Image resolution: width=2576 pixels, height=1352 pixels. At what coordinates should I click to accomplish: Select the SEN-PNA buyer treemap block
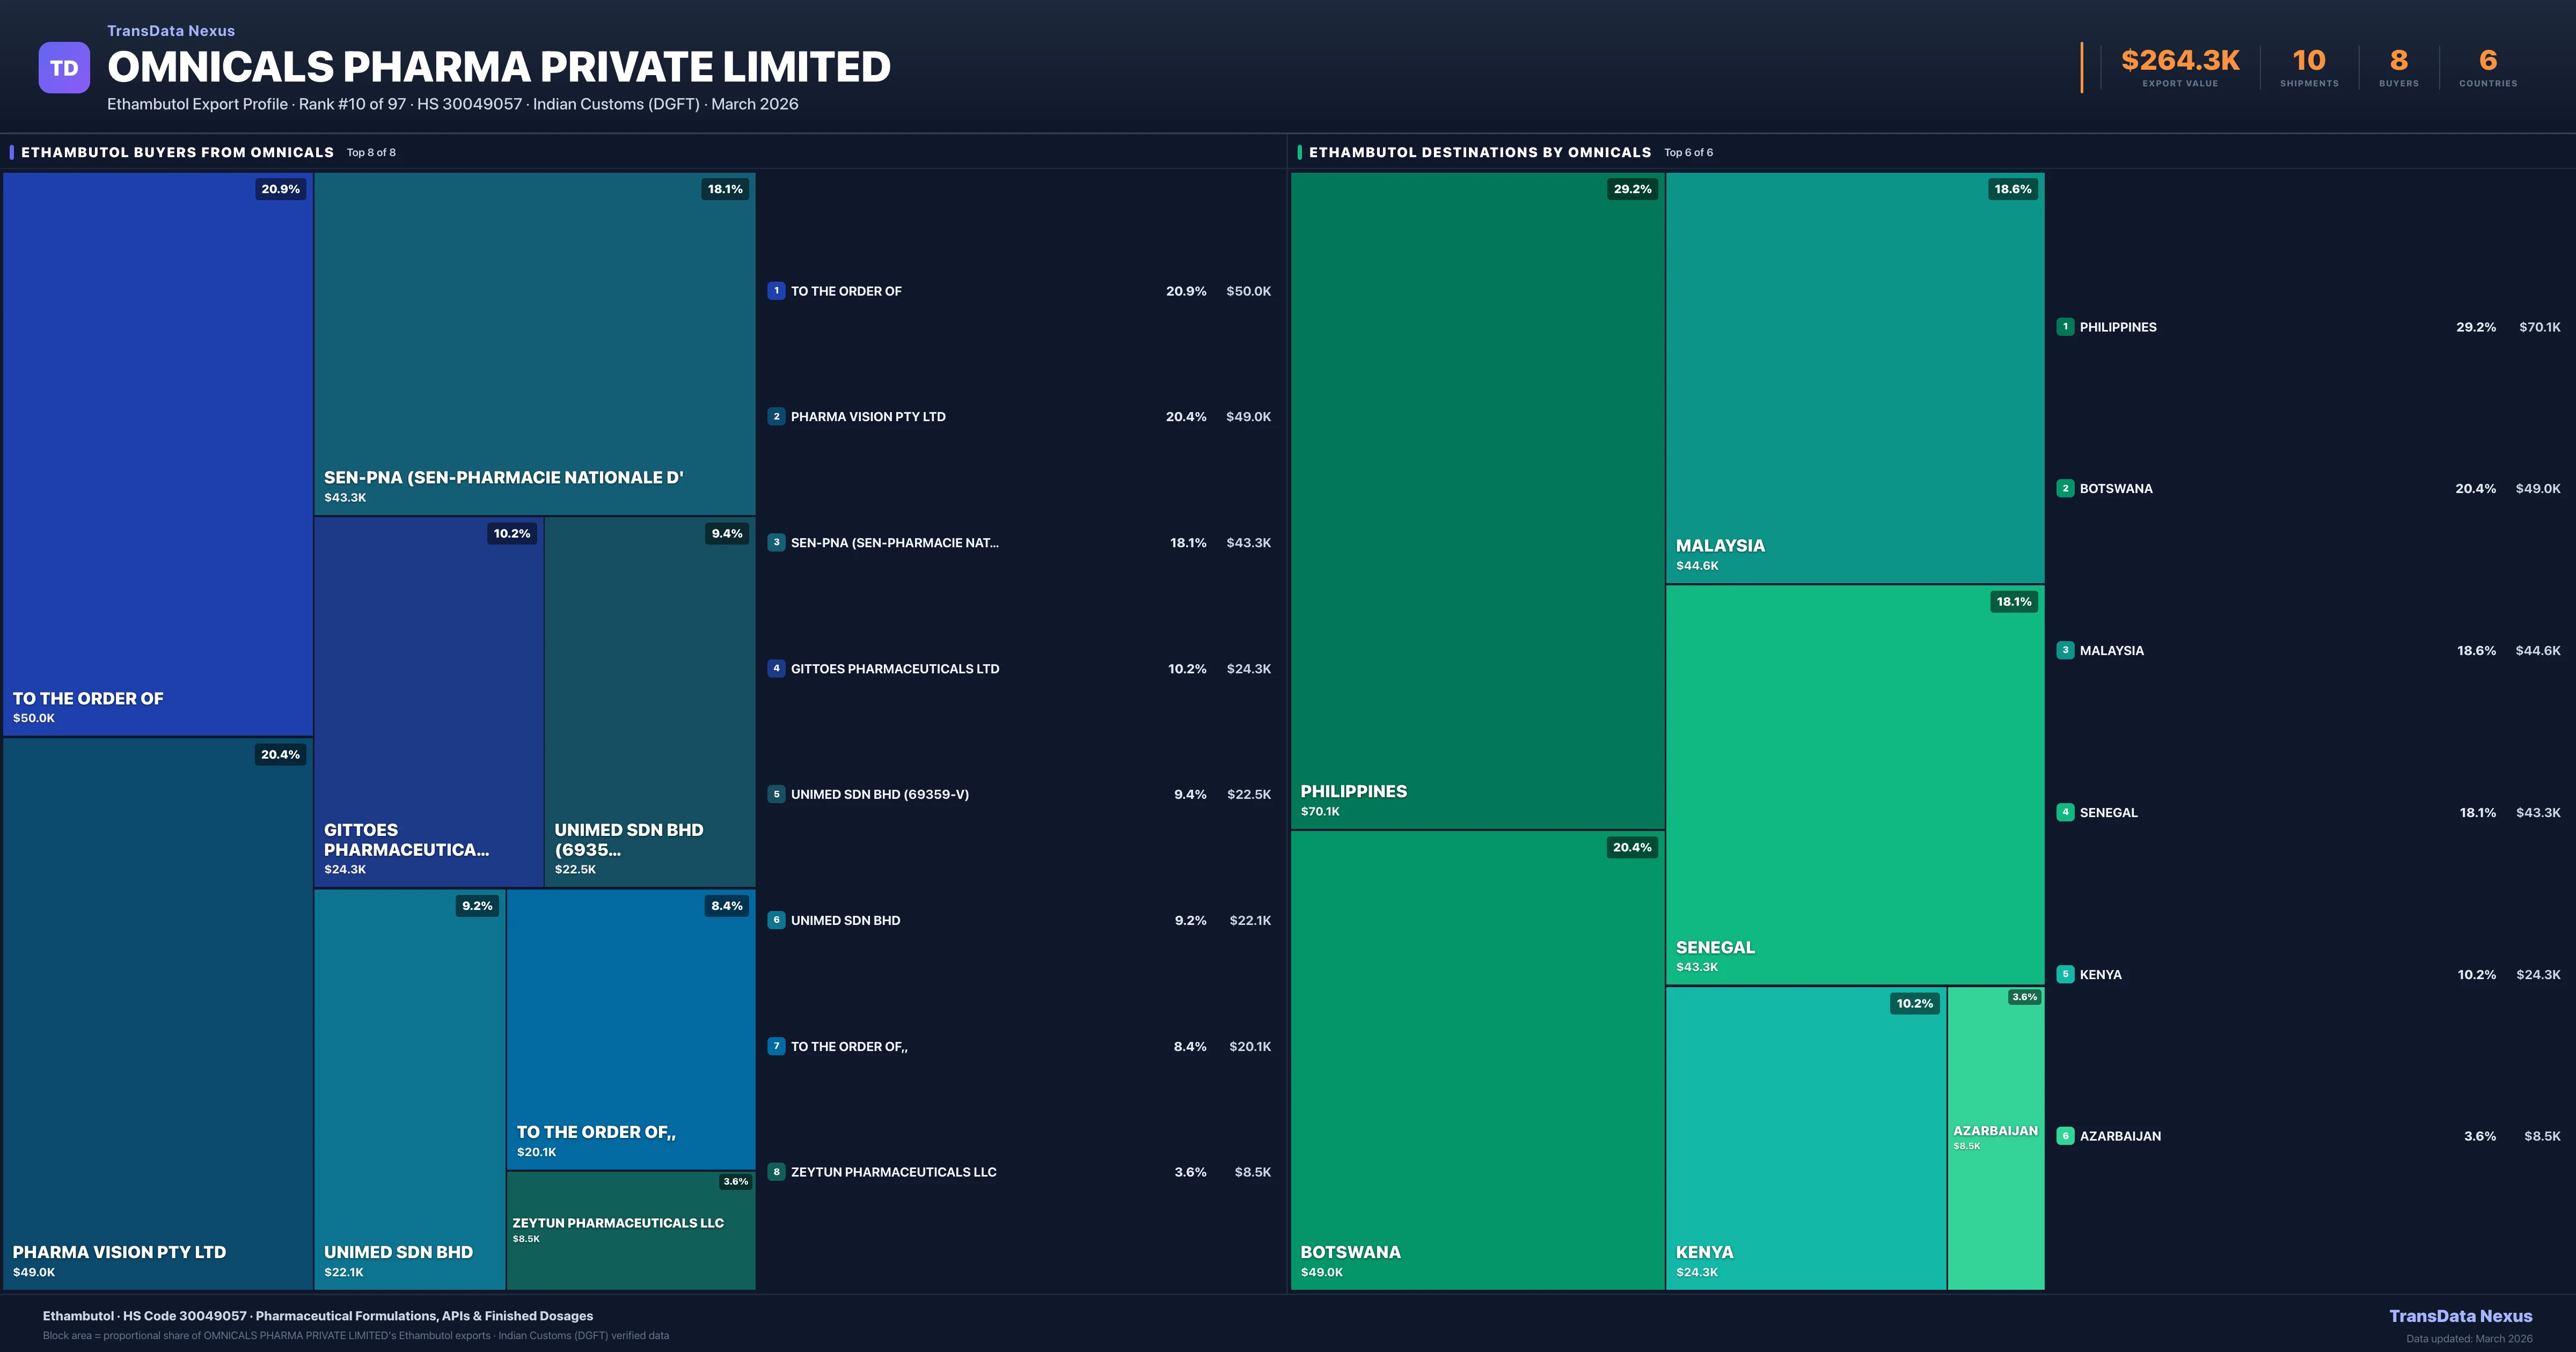click(x=534, y=343)
